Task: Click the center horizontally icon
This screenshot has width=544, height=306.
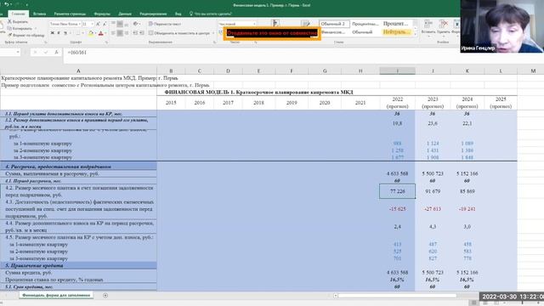Action: 120,33
